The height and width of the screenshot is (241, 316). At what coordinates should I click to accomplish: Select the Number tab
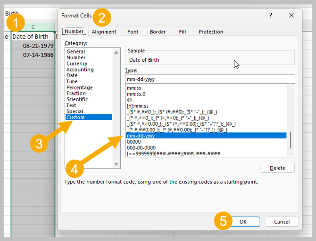point(74,32)
